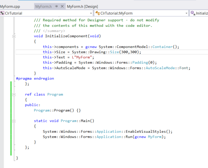Click the gcnew MyForm argument in Run
Viewport: 208px width, 168px height.
[x=149, y=137]
